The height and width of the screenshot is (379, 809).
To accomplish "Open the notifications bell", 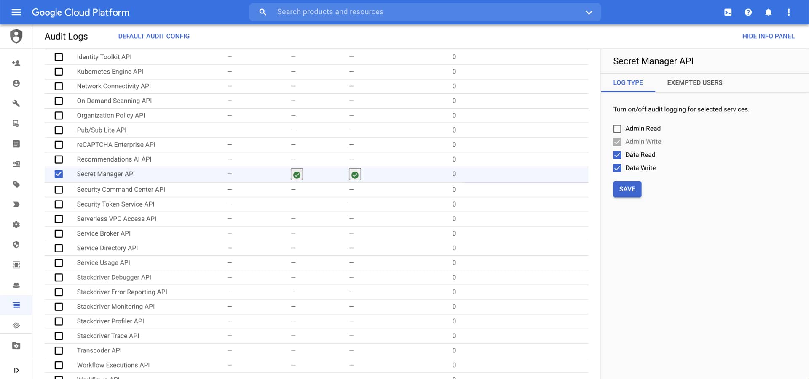I will pyautogui.click(x=768, y=12).
